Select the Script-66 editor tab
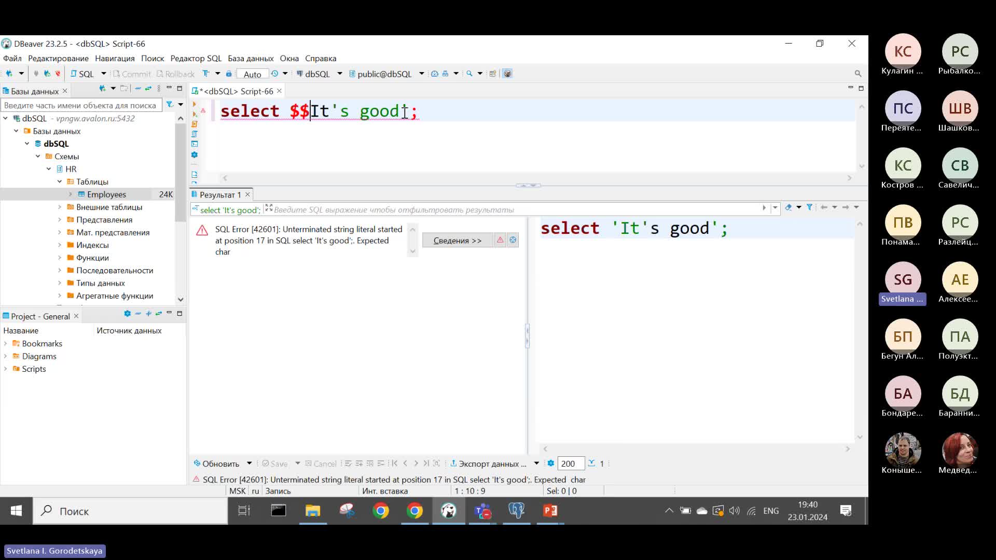The height and width of the screenshot is (560, 996). (236, 91)
